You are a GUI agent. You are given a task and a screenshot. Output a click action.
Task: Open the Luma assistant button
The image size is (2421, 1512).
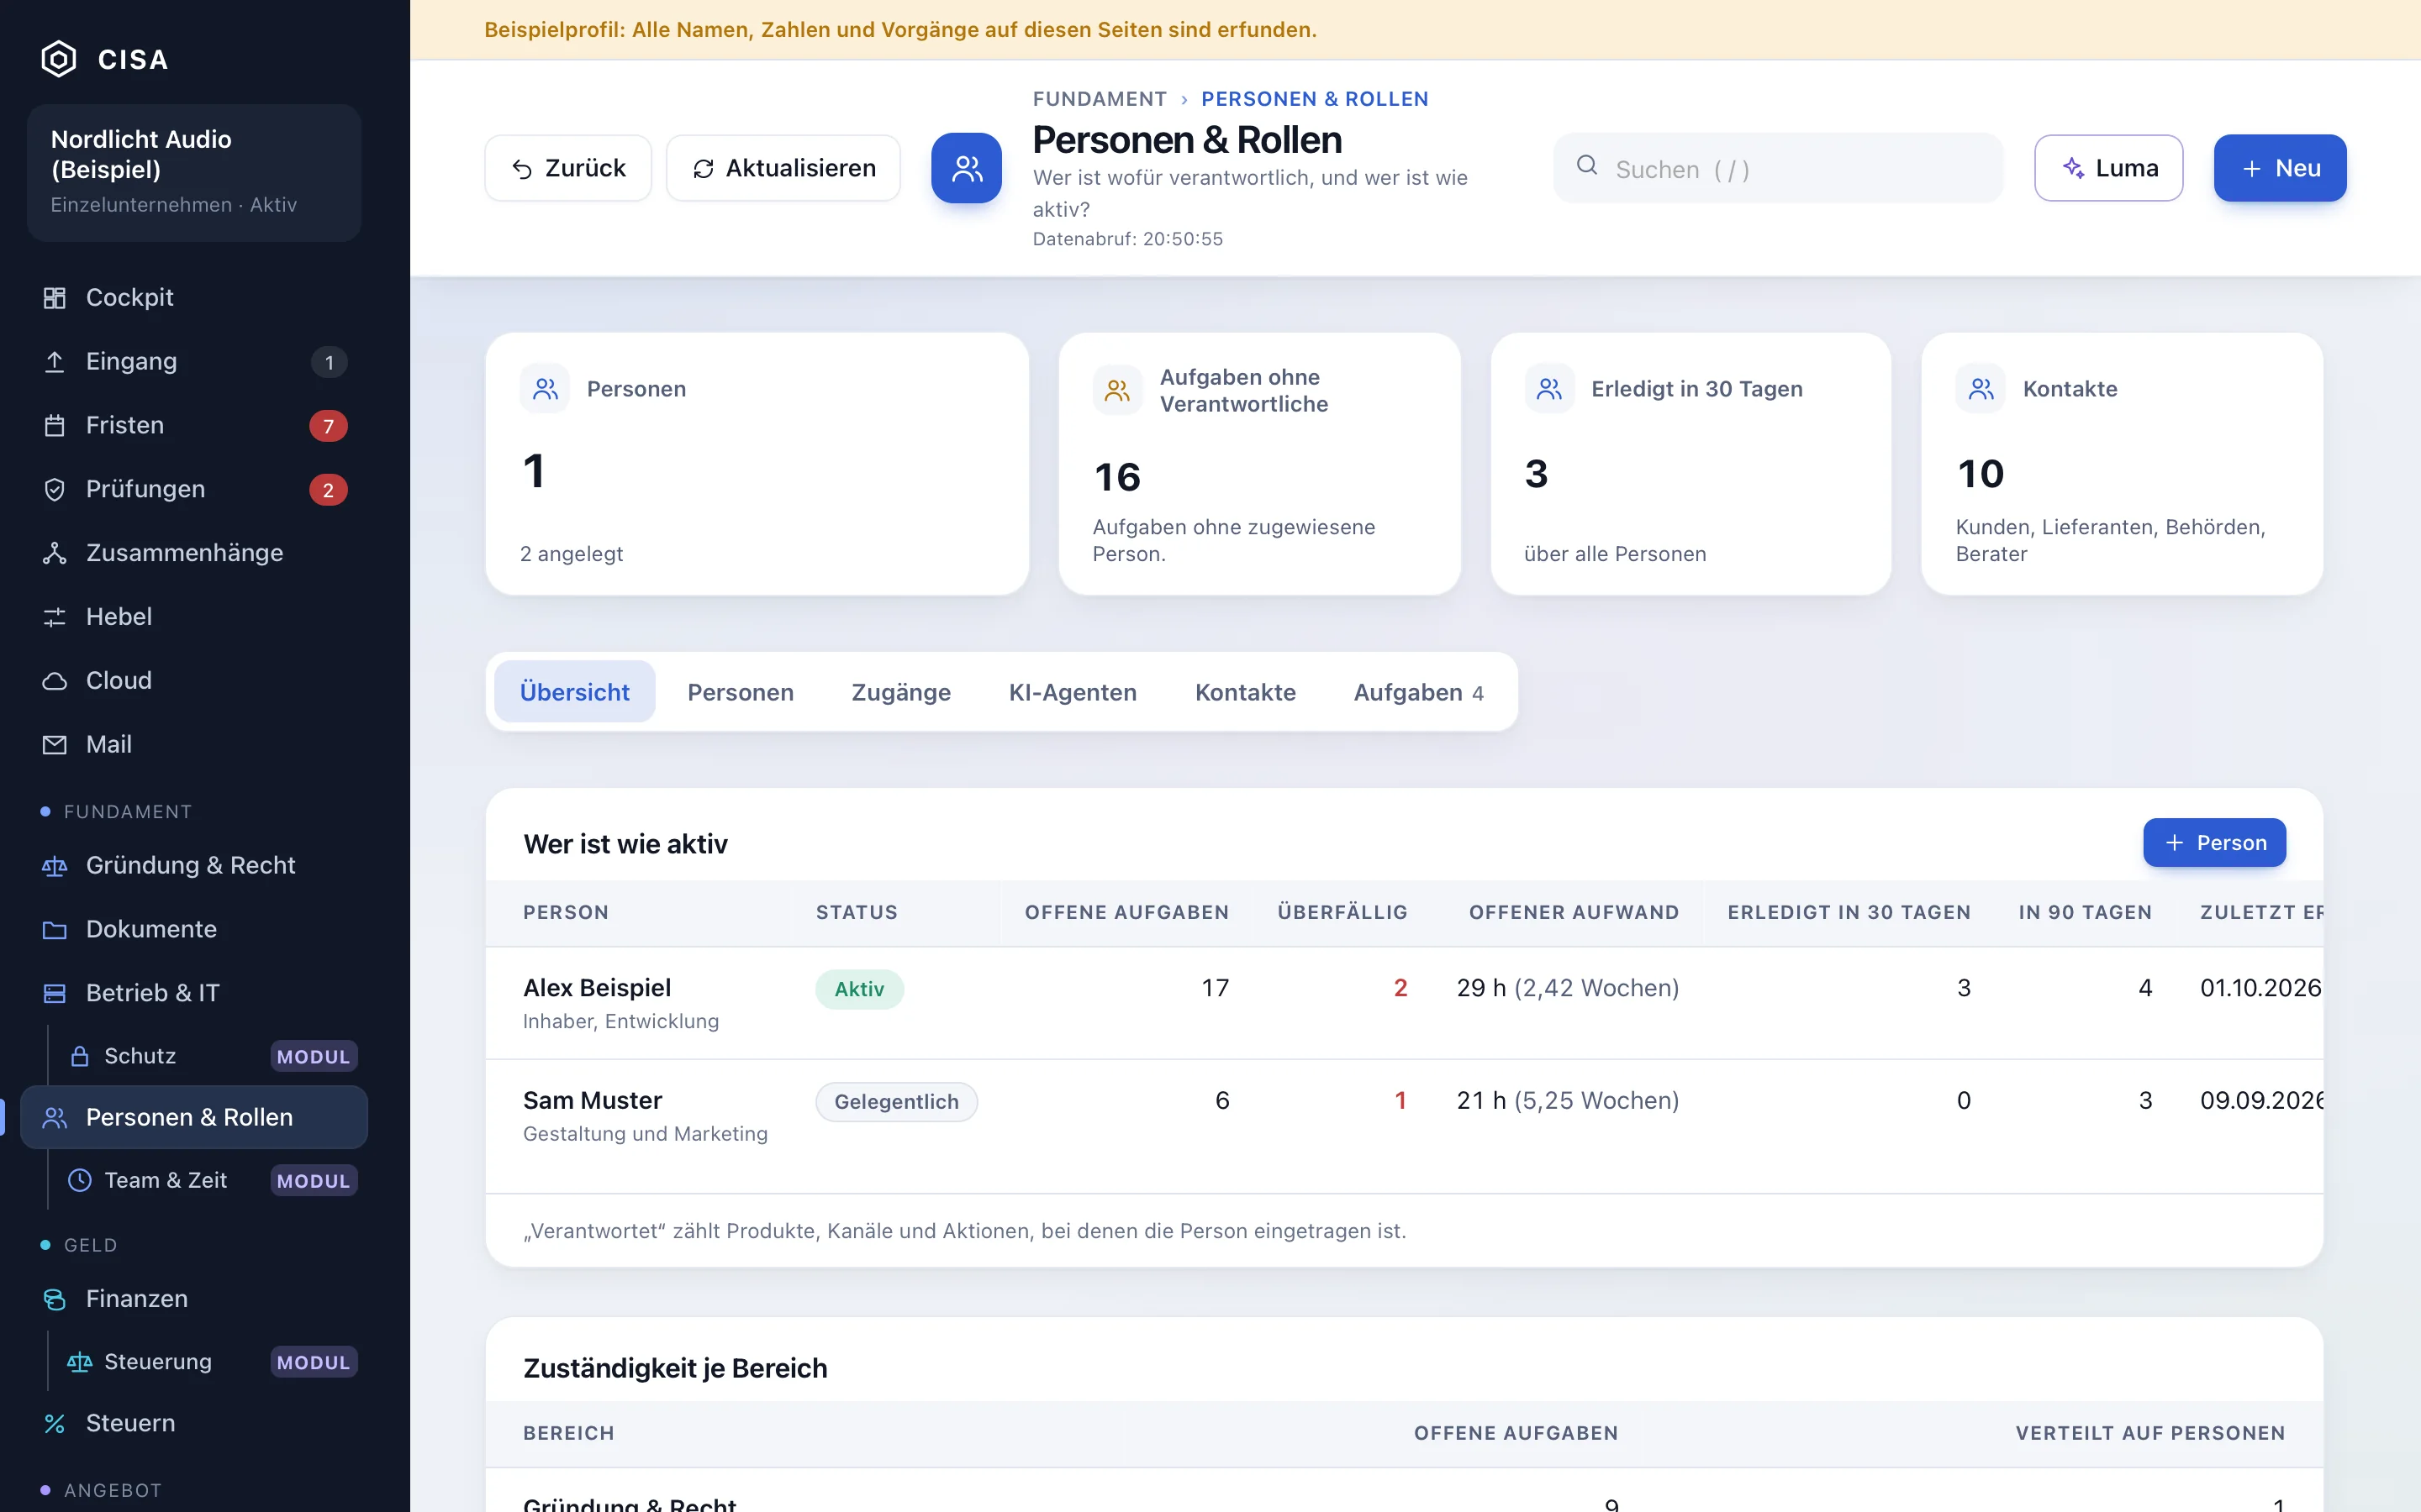[x=2109, y=168]
